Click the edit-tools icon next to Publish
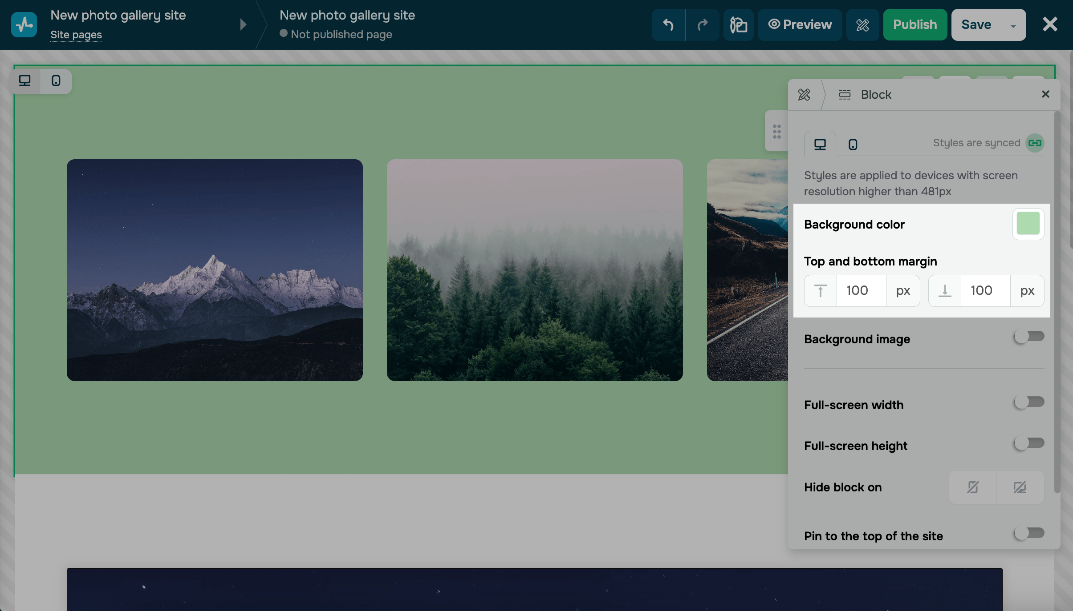The height and width of the screenshot is (611, 1073). tap(862, 24)
